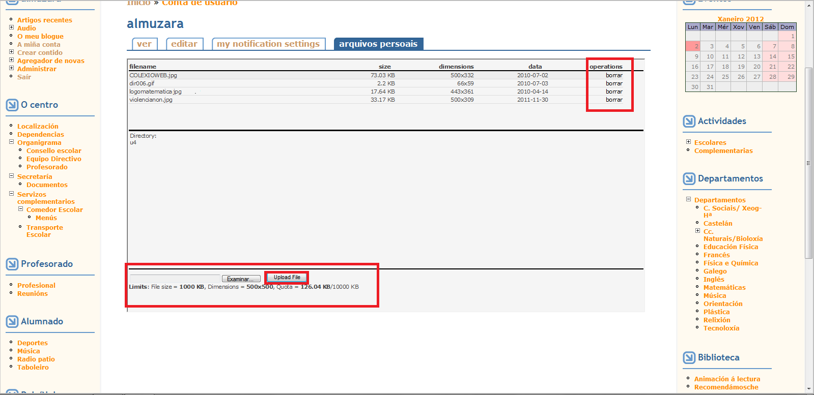Screen dimensions: 814x395
Task: Switch to the editar tab
Action: (184, 44)
